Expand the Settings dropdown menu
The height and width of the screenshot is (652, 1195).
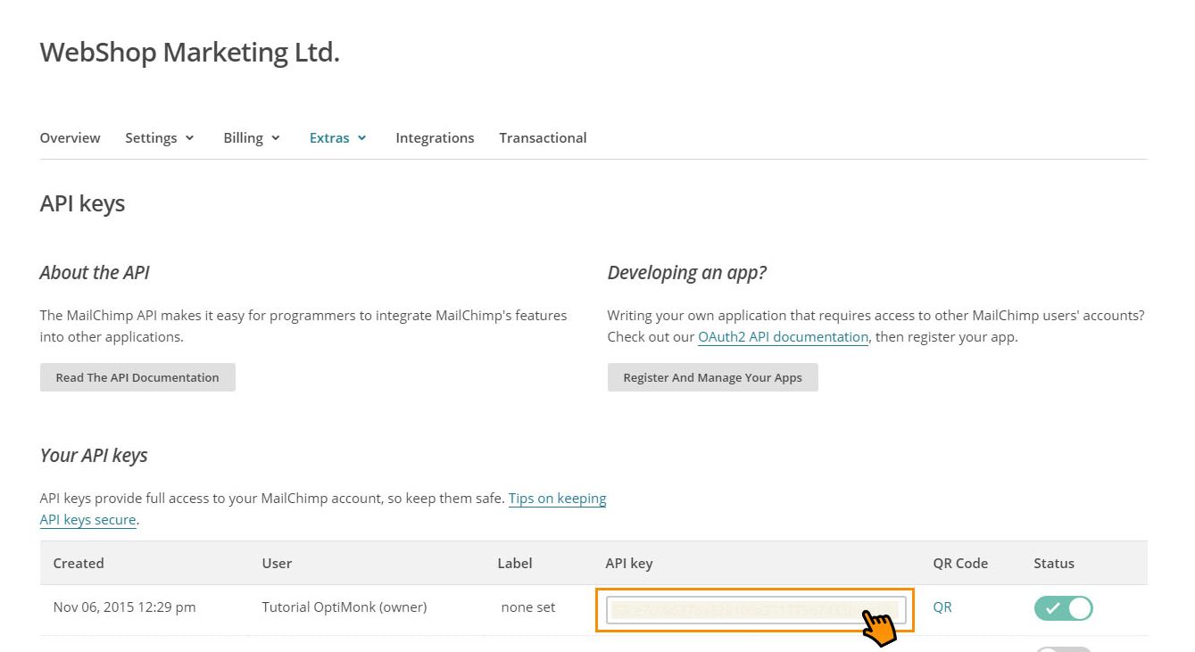pyautogui.click(x=160, y=137)
